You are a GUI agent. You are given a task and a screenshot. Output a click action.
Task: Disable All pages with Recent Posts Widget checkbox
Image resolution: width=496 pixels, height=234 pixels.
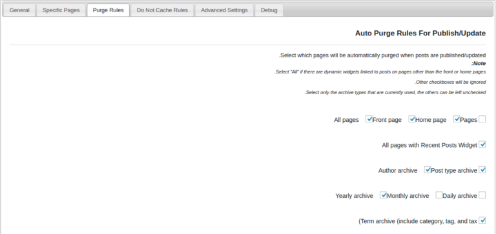pyautogui.click(x=482, y=144)
